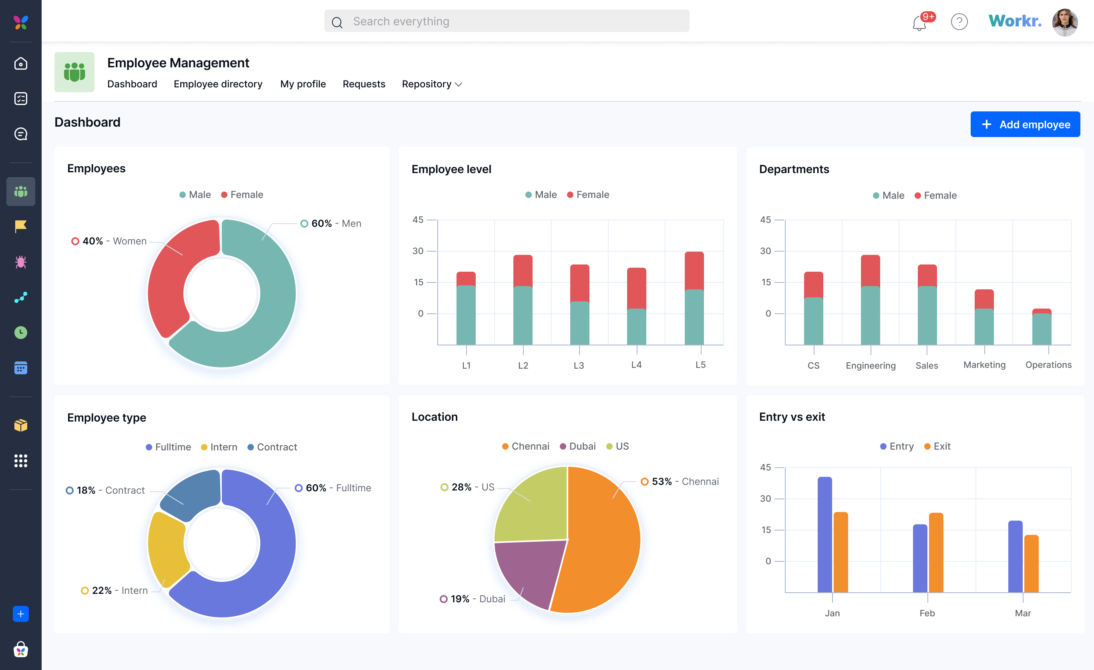Image resolution: width=1094 pixels, height=670 pixels.
Task: Open the chat icon in the sidebar
Action: (21, 134)
